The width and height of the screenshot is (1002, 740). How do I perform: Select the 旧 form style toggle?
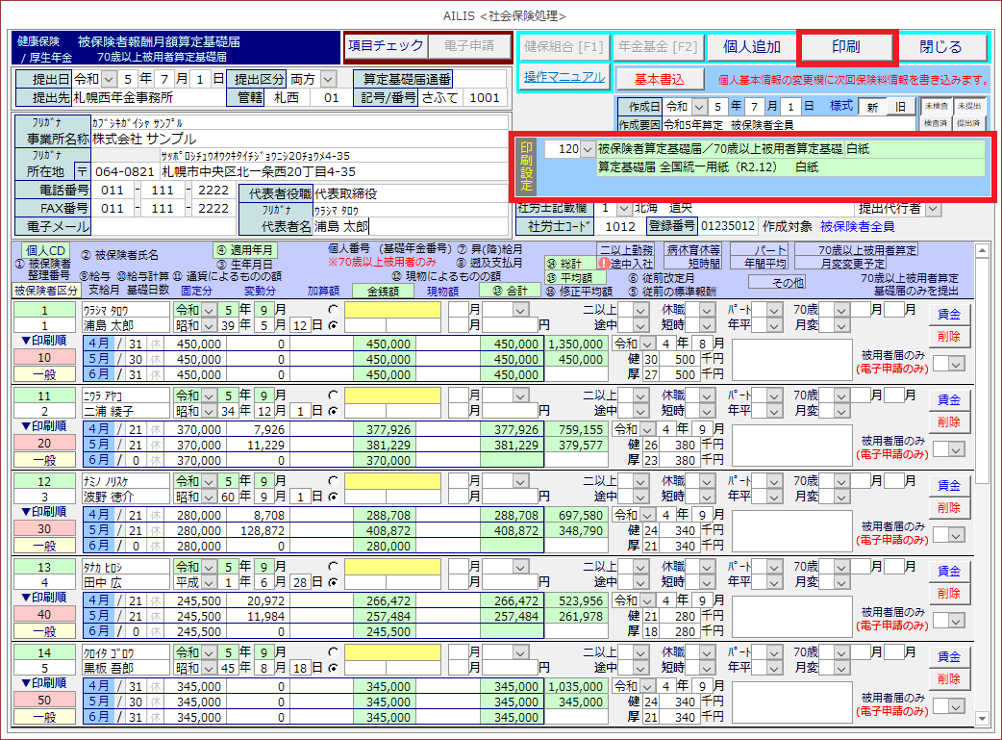pyautogui.click(x=900, y=107)
